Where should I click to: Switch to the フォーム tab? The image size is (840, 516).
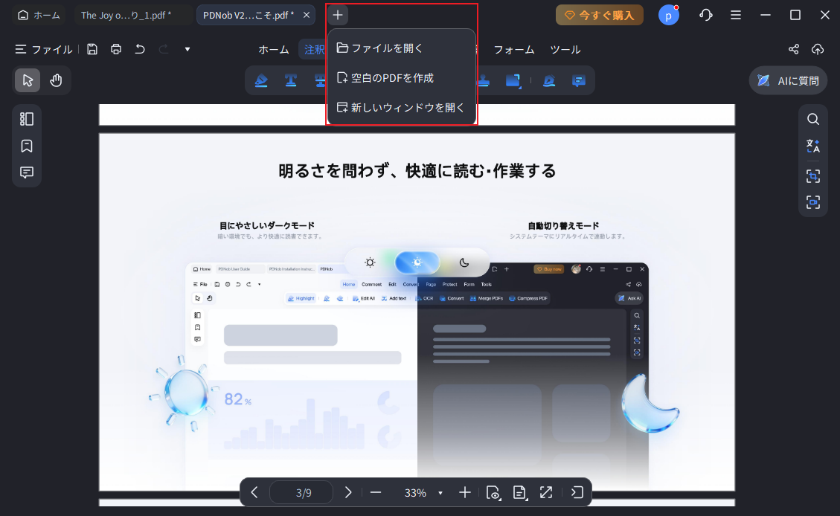[513, 49]
